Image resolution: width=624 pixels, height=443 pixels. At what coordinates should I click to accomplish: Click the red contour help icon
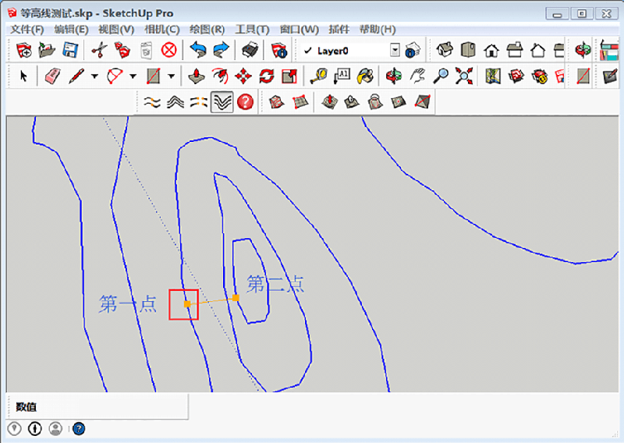point(246,101)
